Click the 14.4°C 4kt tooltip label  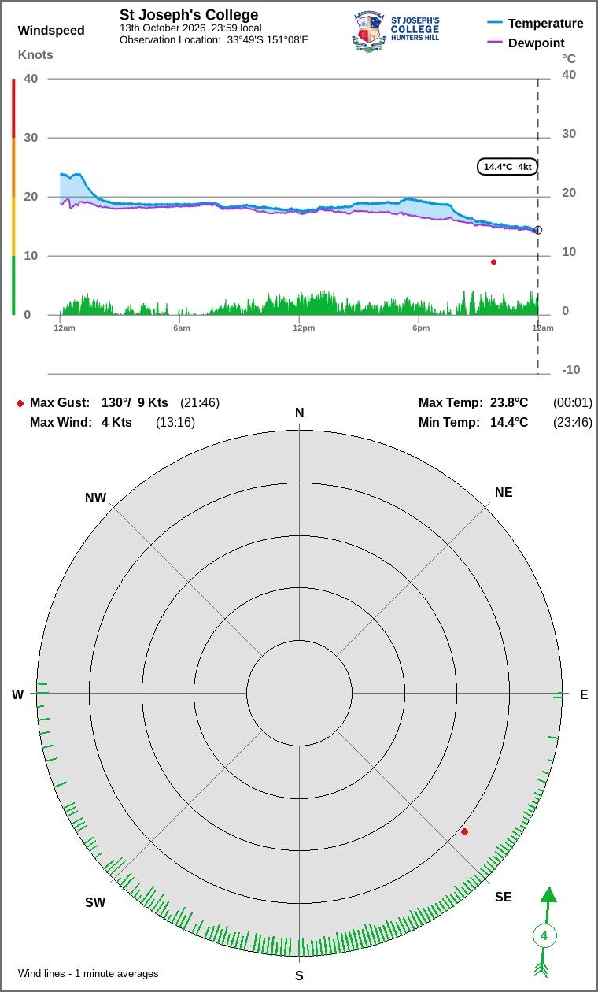click(x=508, y=167)
